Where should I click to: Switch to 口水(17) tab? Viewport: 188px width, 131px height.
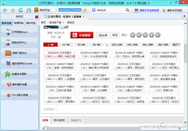(76, 120)
